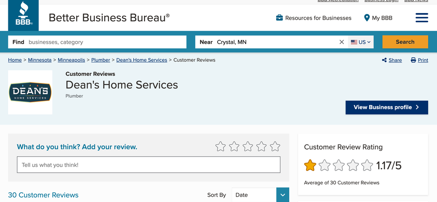Image resolution: width=437 pixels, height=202 pixels.
Task: Choose five stars for your review
Action: pyautogui.click(x=275, y=147)
